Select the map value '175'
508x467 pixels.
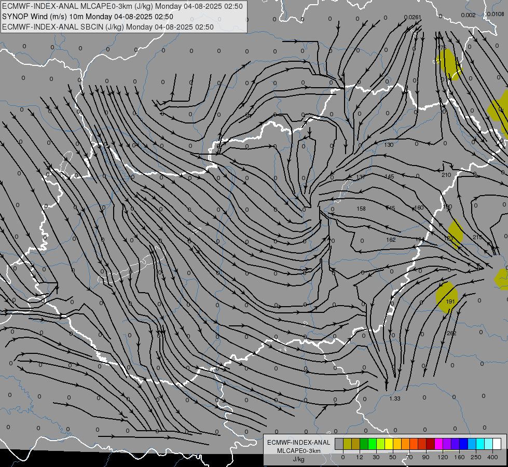click(x=442, y=48)
